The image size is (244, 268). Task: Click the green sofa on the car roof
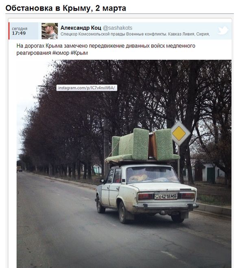142,145
